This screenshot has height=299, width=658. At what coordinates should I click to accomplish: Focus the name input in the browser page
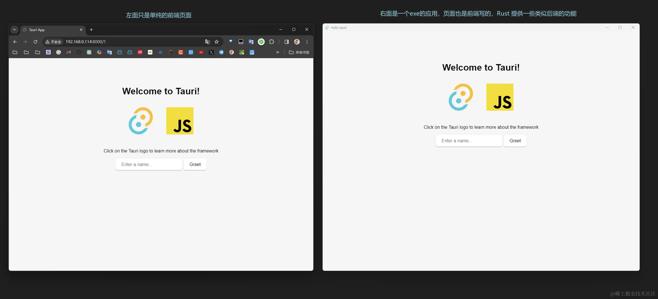point(149,164)
